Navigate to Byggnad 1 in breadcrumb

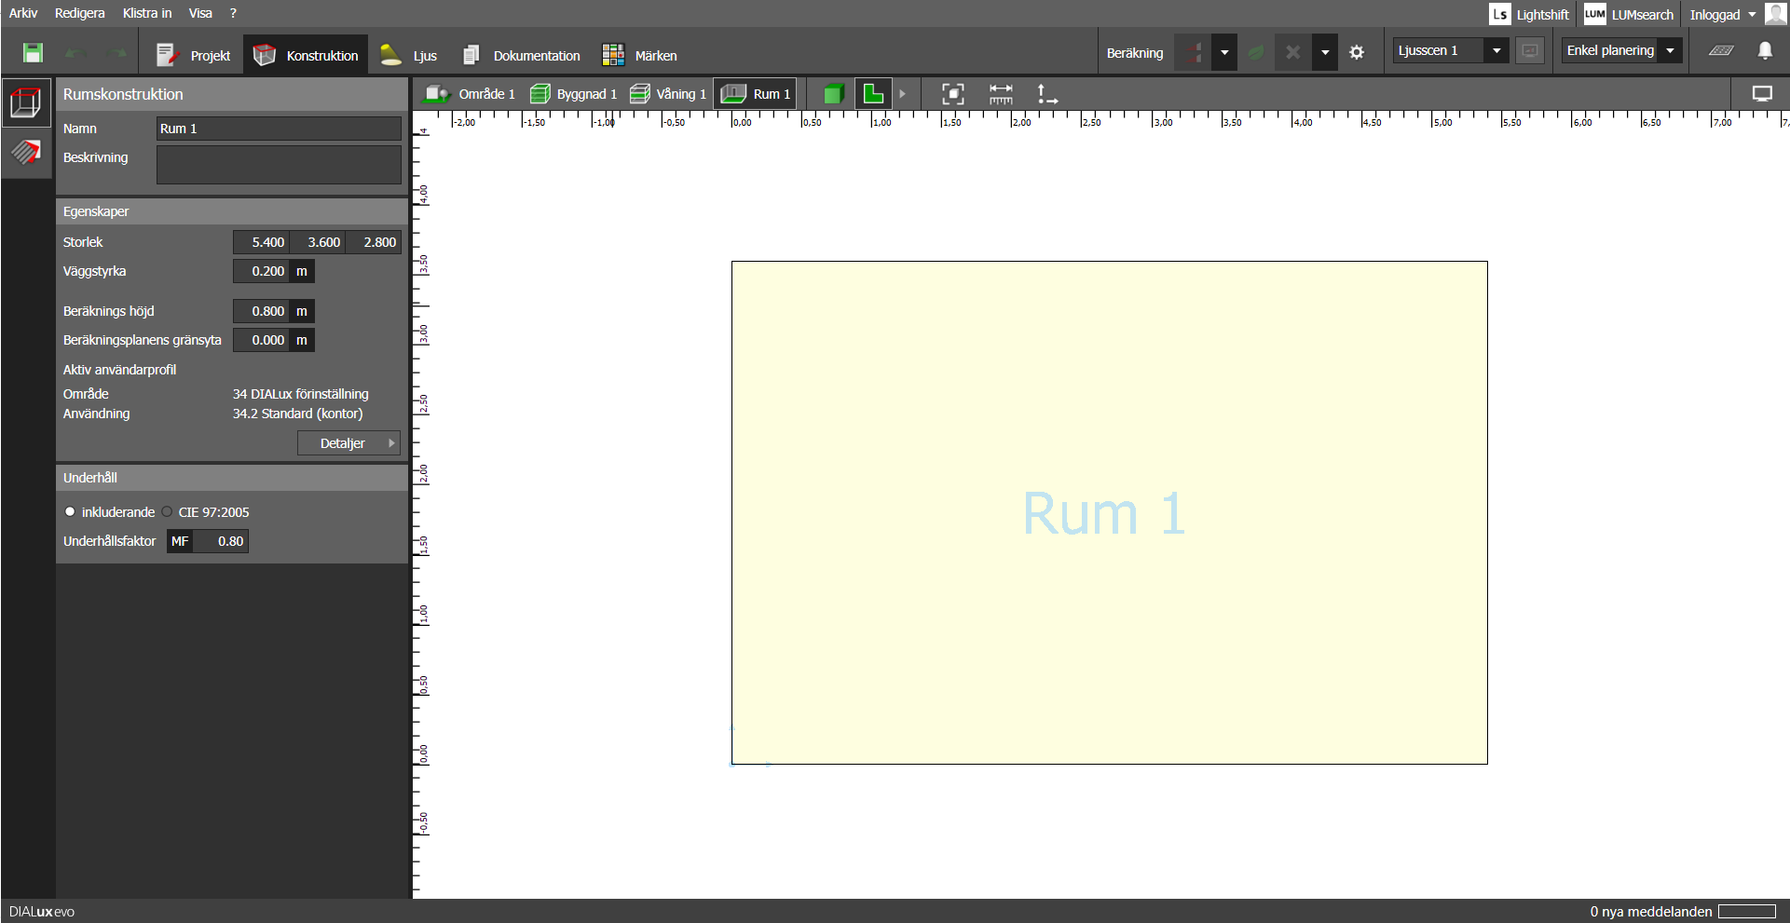[572, 93]
